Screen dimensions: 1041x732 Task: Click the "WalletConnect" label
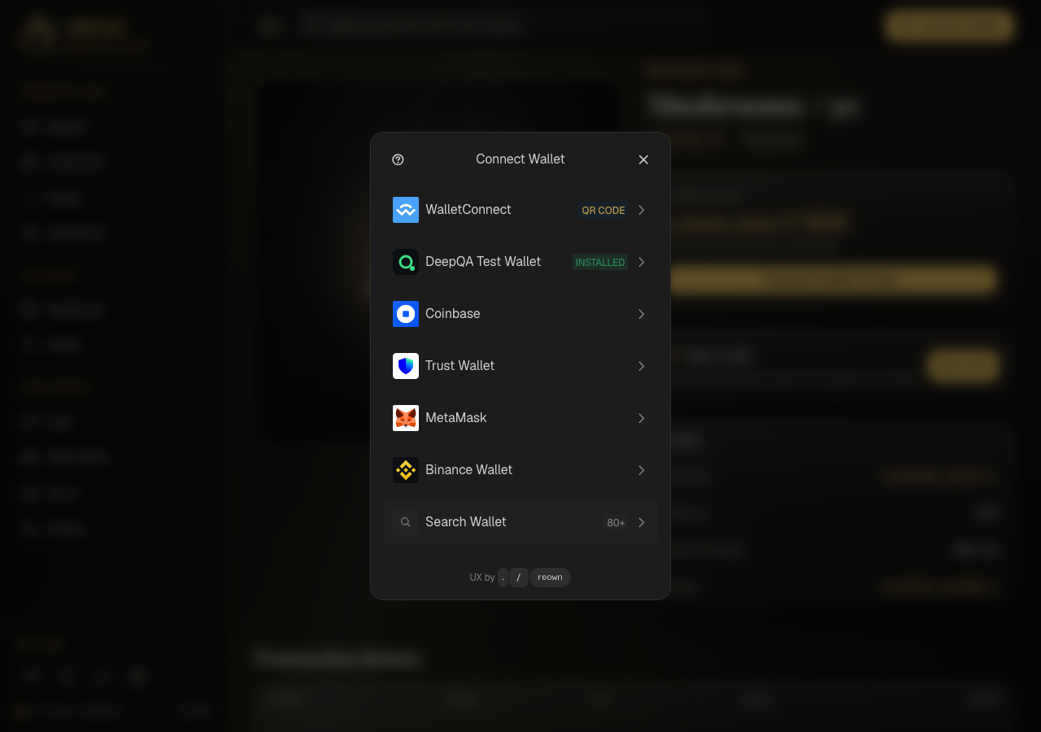[468, 210]
